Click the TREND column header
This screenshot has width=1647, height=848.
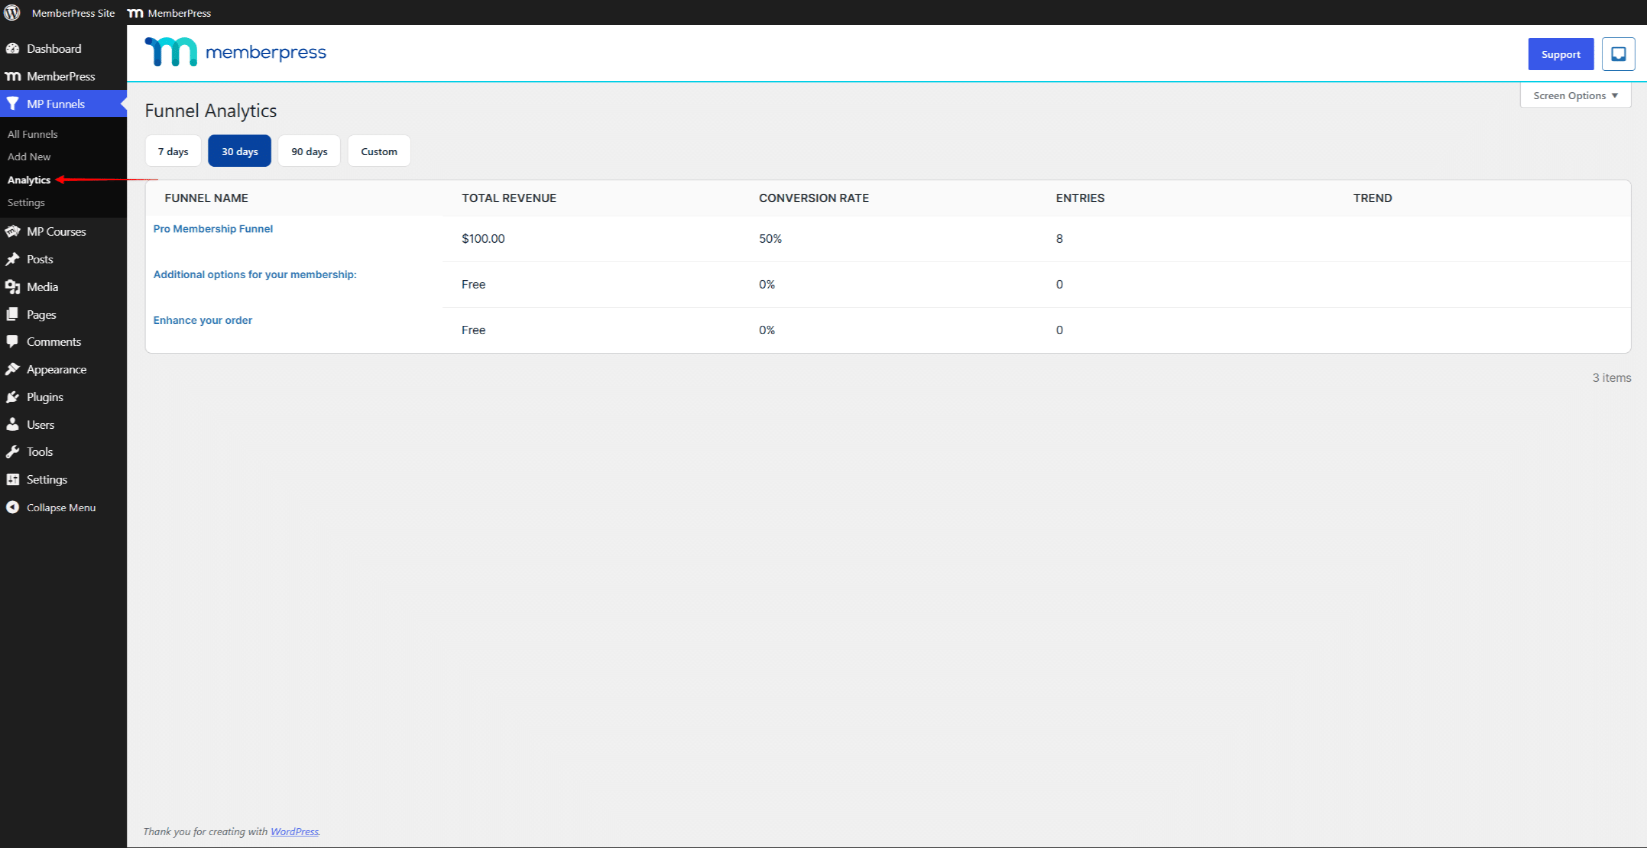tap(1372, 198)
